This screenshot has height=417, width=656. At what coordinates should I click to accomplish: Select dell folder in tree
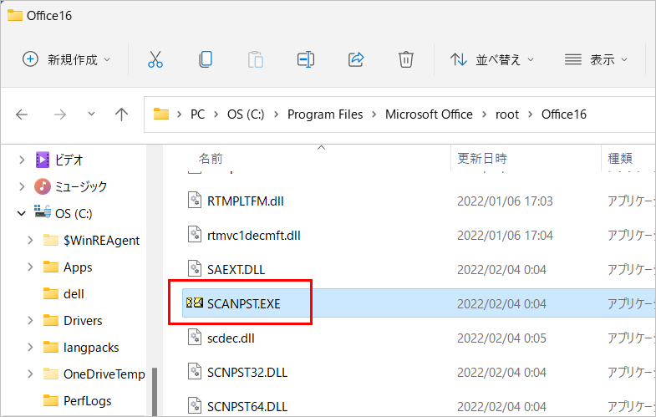click(x=74, y=293)
